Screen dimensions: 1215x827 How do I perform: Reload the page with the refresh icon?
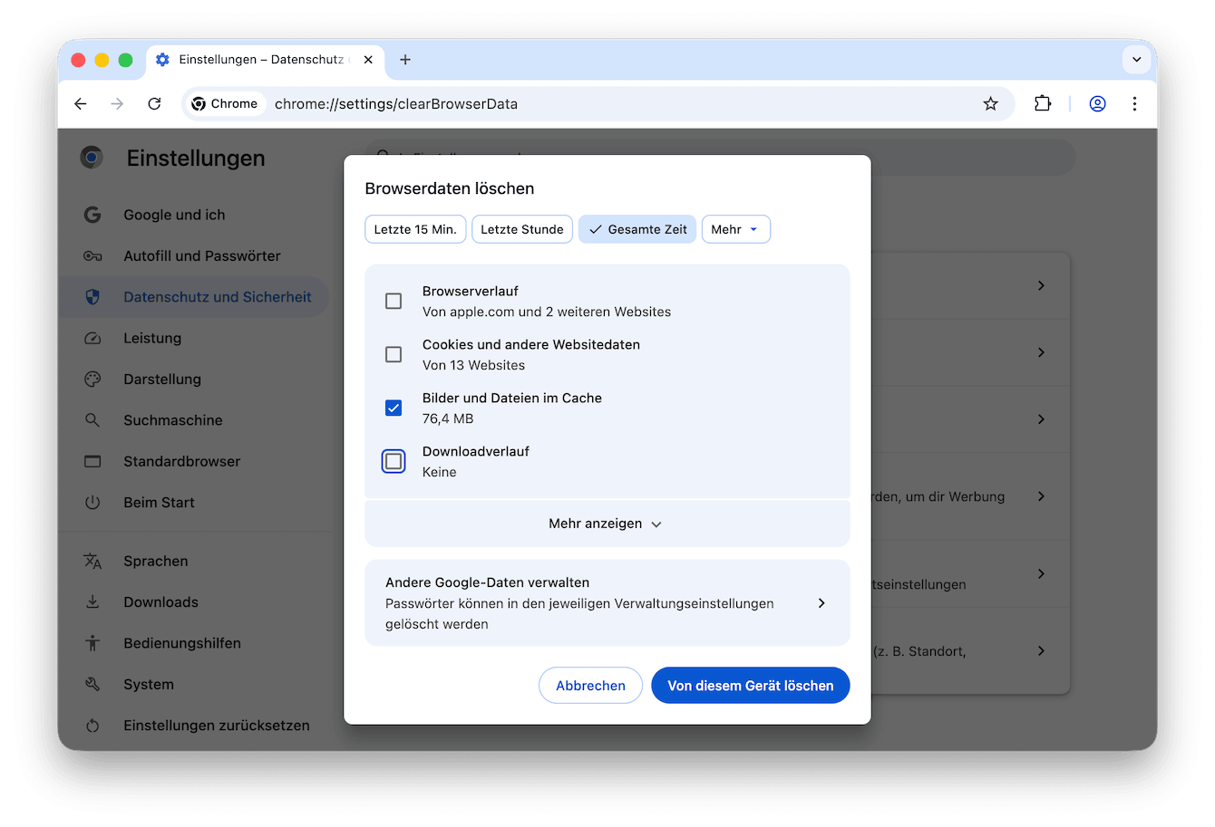(154, 103)
